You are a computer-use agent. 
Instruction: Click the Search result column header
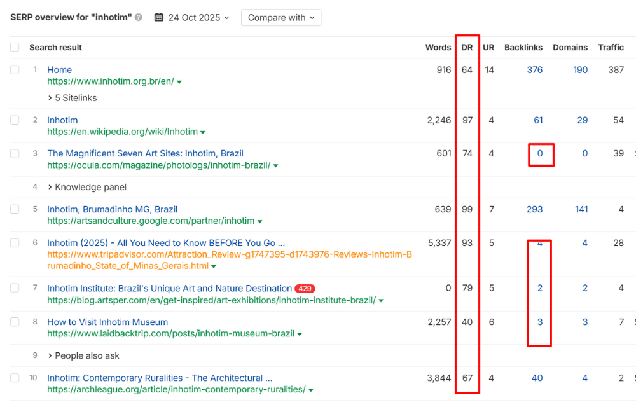(x=55, y=47)
